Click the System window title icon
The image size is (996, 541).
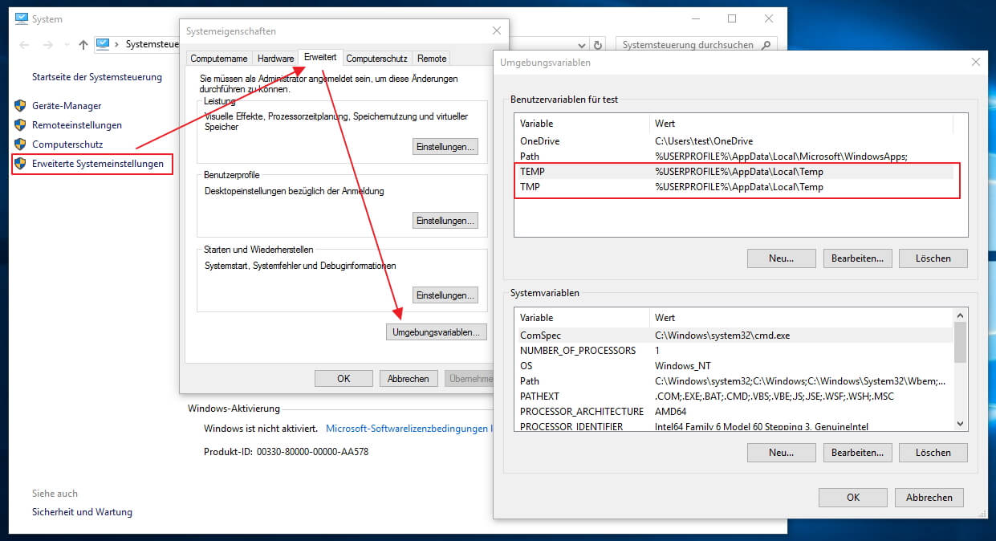pyautogui.click(x=21, y=18)
